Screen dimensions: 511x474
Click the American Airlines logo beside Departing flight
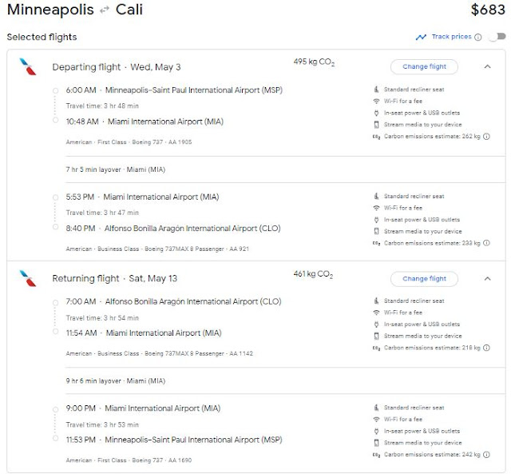click(28, 66)
